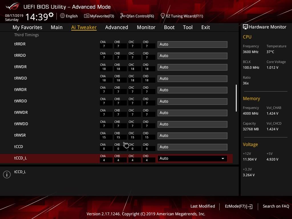
Task: Click the ROG logo icon
Action: tap(13, 6)
